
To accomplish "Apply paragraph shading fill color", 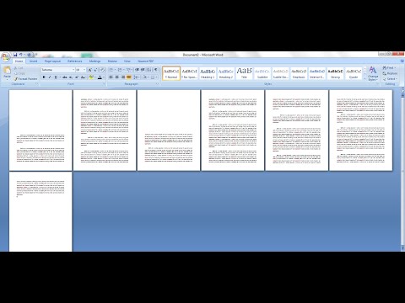I will click(144, 77).
